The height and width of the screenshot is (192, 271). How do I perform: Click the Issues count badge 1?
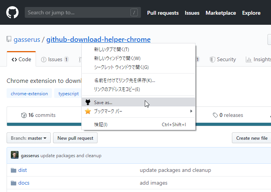pyautogui.click(x=66, y=60)
